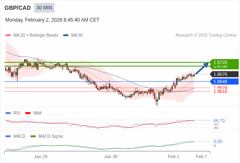The height and width of the screenshot is (163, 240).
Task: Click the blue MACD legend swatch
Action: point(8,137)
